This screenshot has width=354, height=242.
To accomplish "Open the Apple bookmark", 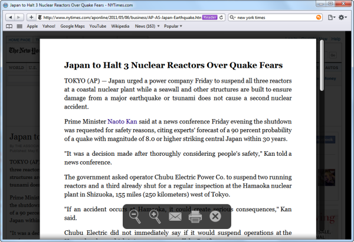I will pyautogui.click(x=32, y=26).
